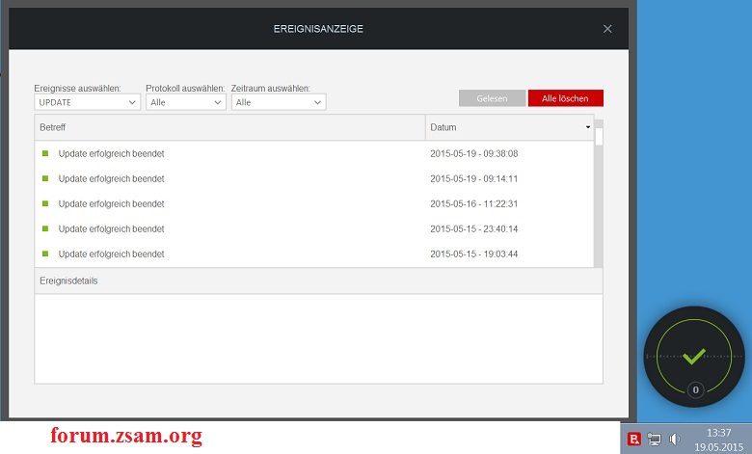Expand the Zeitraum auswählen dropdown
The height and width of the screenshot is (454, 752).
[278, 102]
